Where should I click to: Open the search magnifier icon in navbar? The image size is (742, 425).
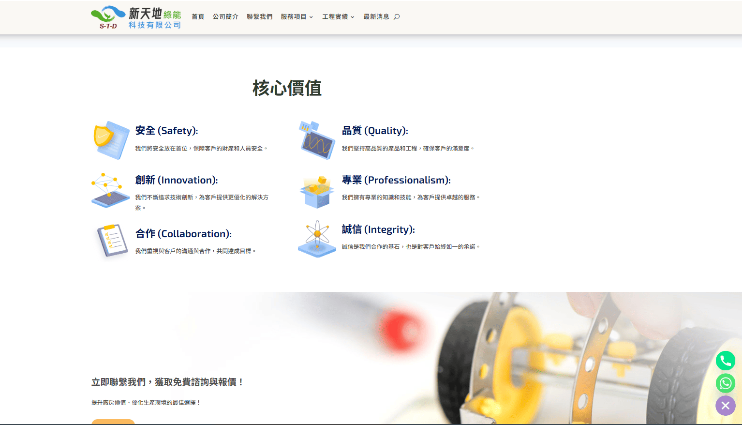(x=397, y=17)
